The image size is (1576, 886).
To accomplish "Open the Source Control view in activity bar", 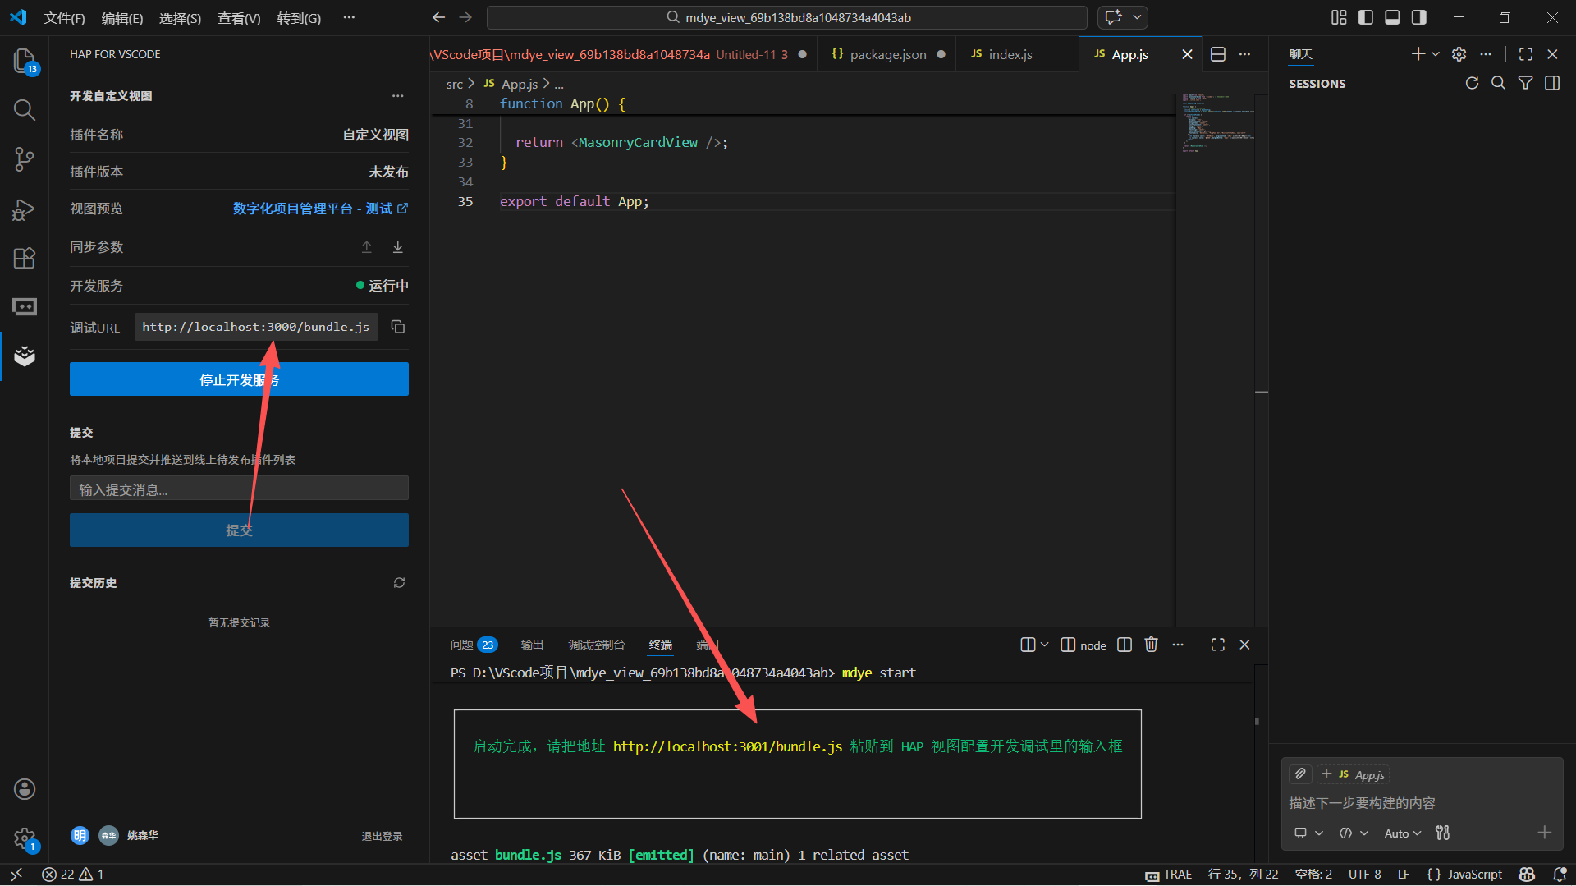I will [24, 158].
